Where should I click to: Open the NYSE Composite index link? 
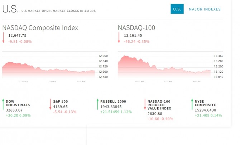point(205,103)
